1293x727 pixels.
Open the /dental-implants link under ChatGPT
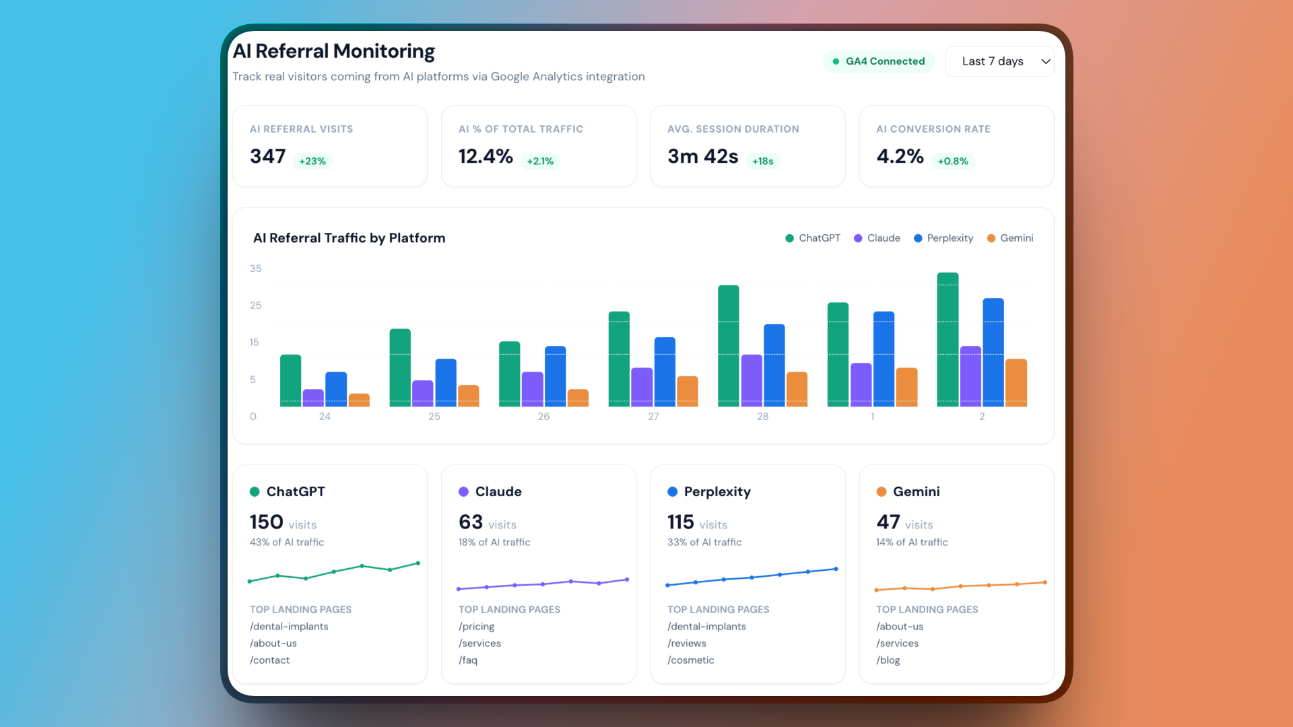point(289,627)
